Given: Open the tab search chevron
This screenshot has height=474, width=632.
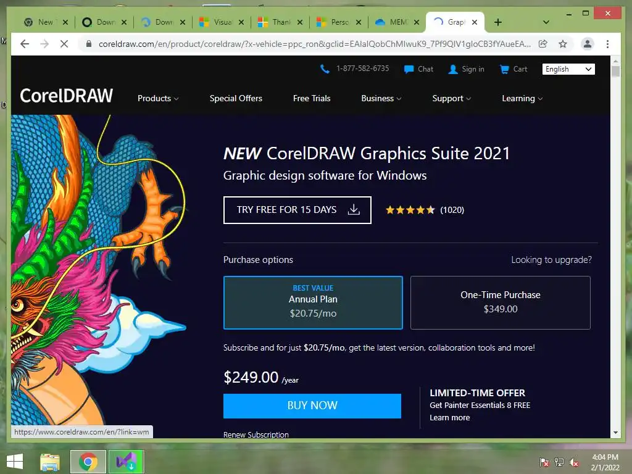Looking at the screenshot, I should pos(546,22).
